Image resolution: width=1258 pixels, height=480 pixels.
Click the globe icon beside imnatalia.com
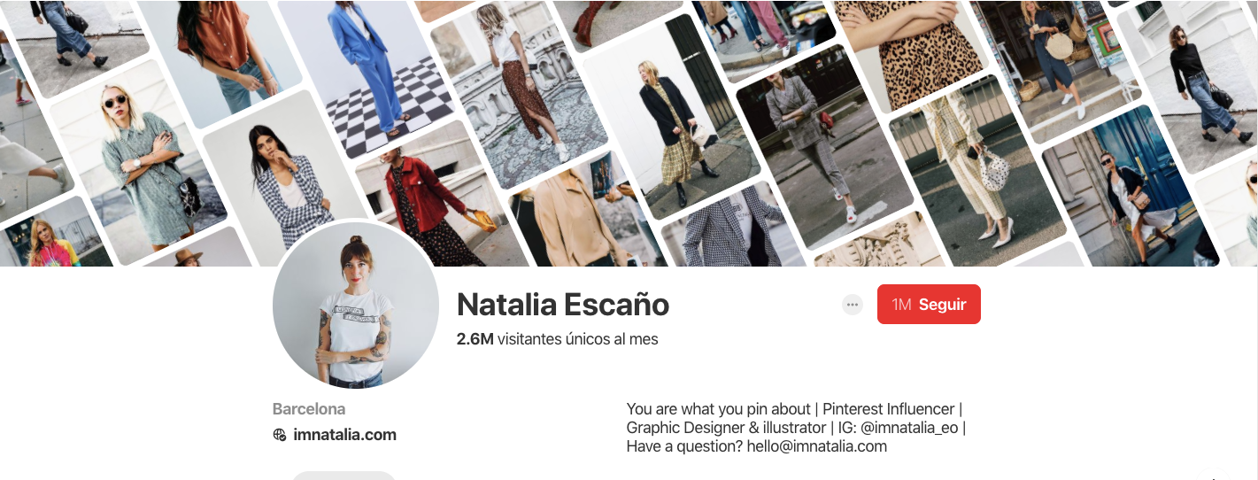point(280,435)
